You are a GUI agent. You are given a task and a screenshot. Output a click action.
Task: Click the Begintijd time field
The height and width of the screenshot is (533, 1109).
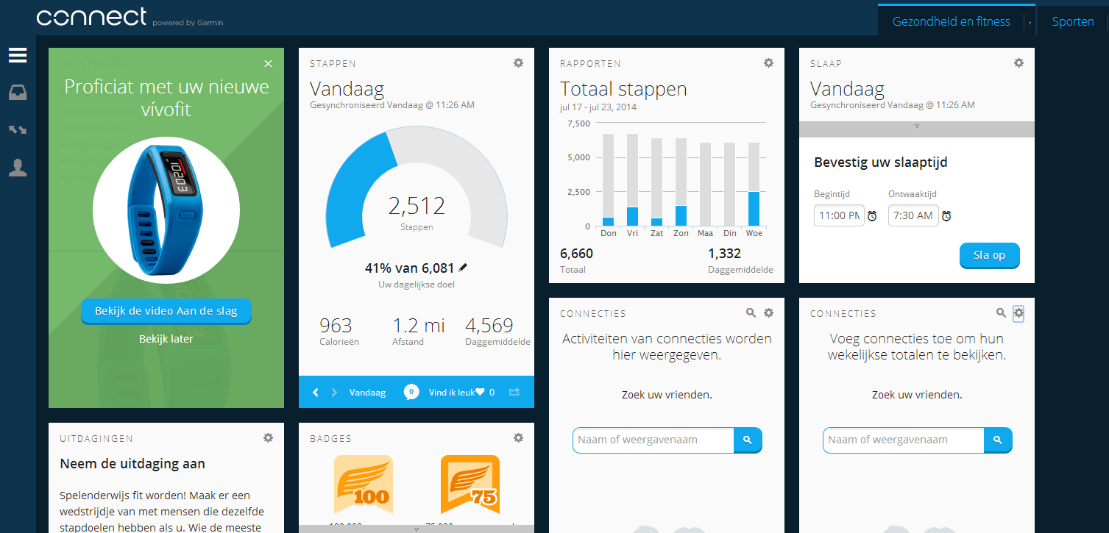[x=839, y=215]
